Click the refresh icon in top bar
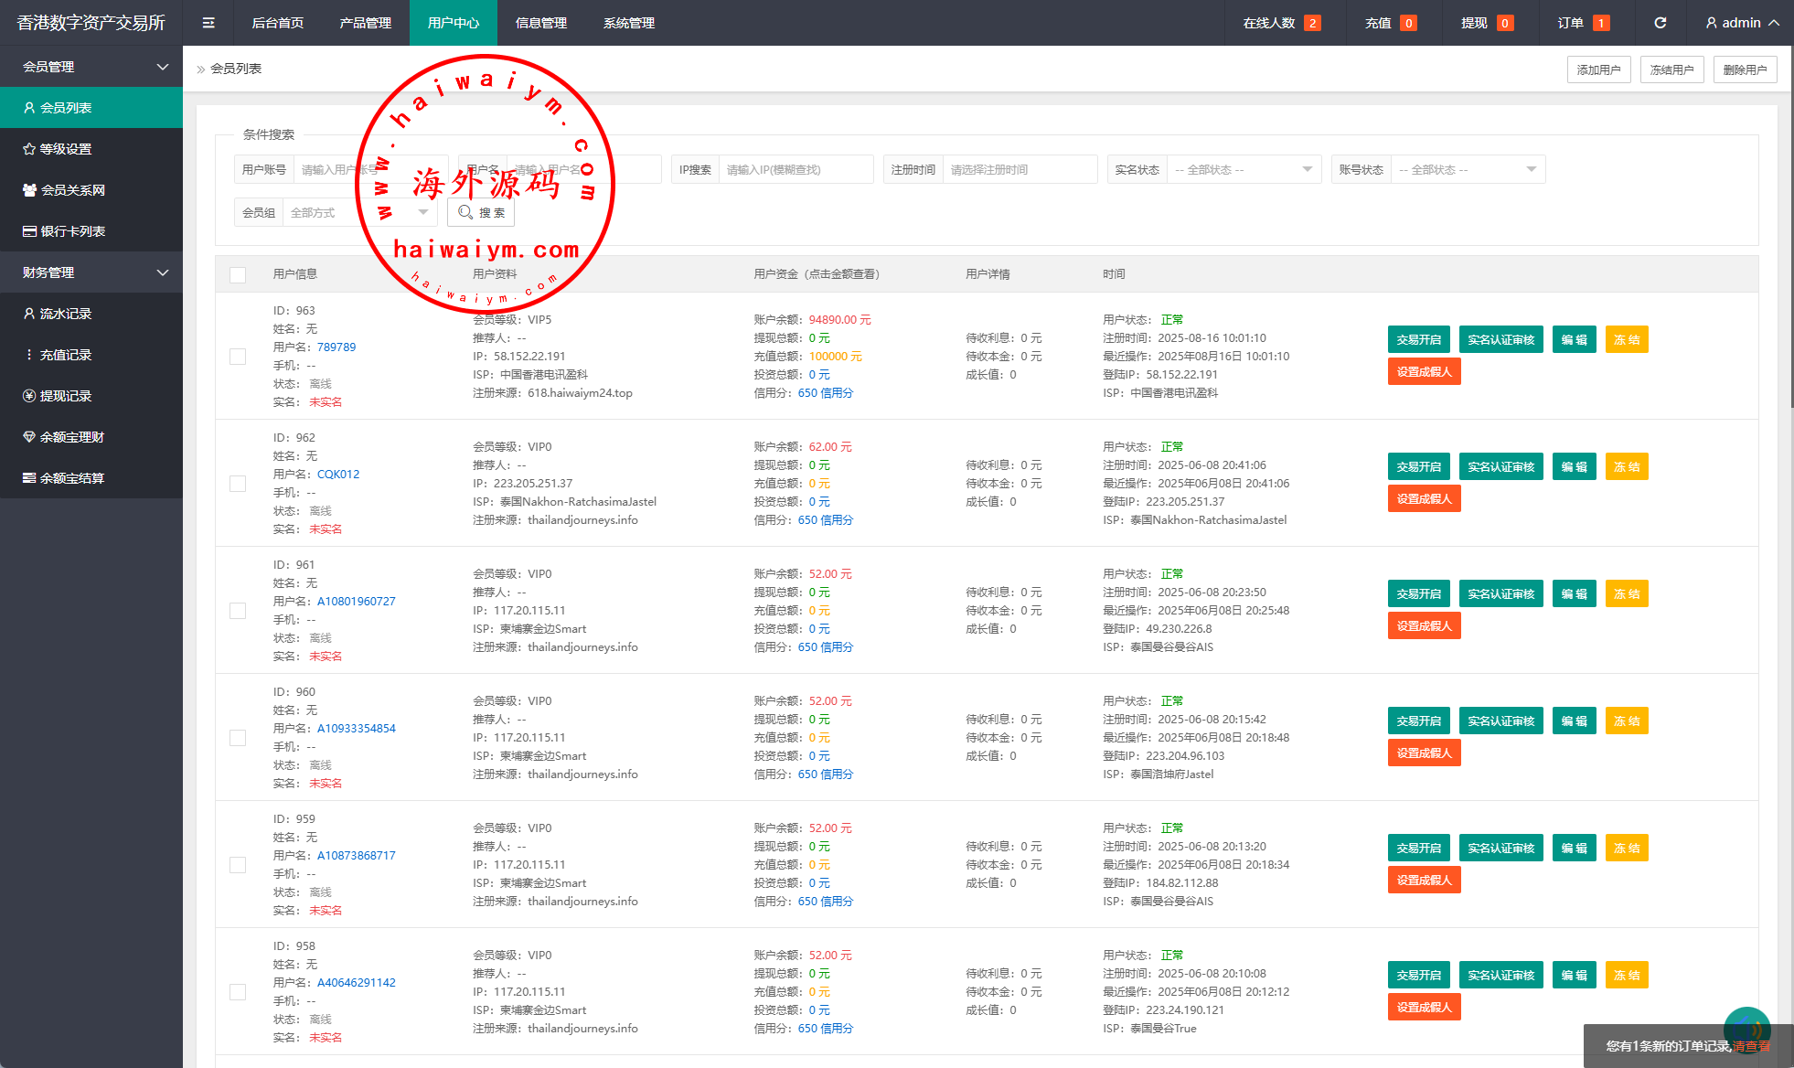The height and width of the screenshot is (1068, 1794). pos(1660,23)
